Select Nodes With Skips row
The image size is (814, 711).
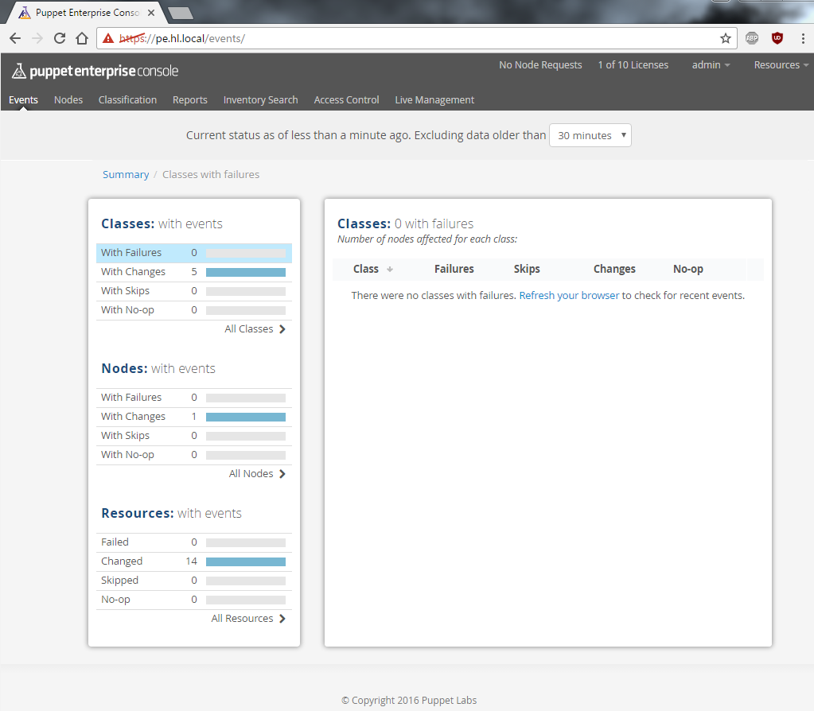coord(194,436)
